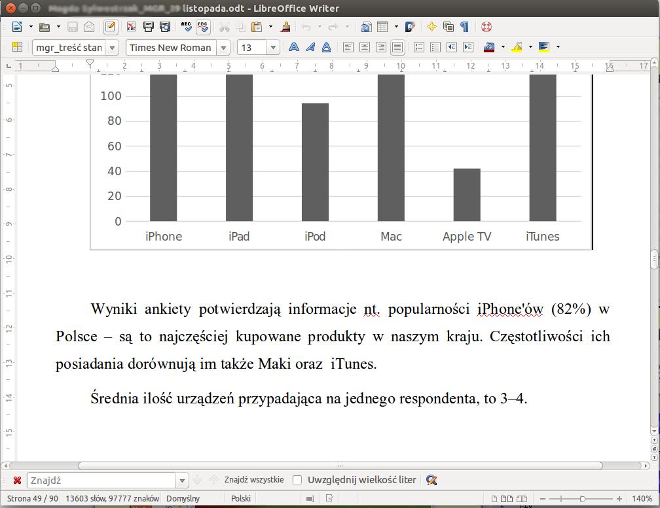The width and height of the screenshot is (660, 508).
Task: Open Find & Replace dialog icon
Action: (x=431, y=480)
